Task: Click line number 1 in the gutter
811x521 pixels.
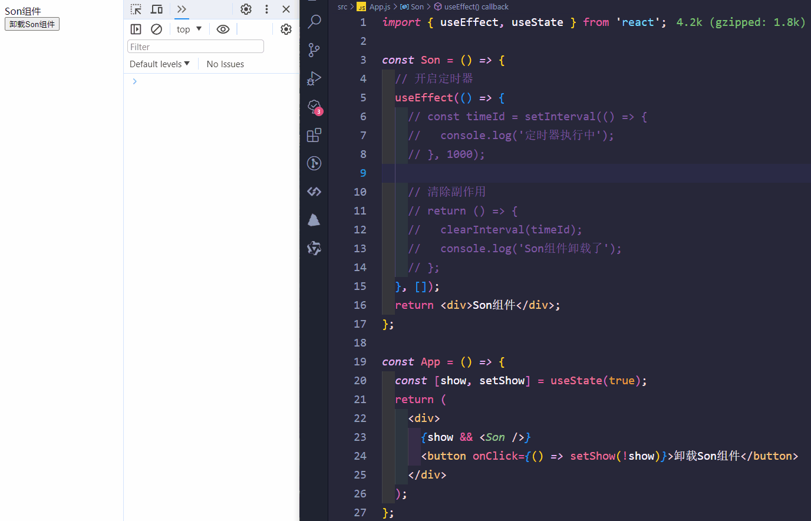Action: pyautogui.click(x=363, y=22)
